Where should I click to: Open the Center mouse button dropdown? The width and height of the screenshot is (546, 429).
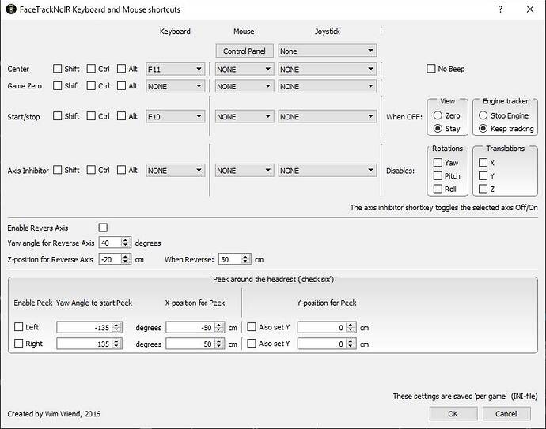click(x=244, y=70)
